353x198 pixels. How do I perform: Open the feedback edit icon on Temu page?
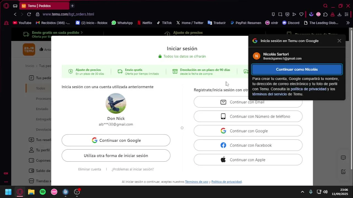click(343, 172)
